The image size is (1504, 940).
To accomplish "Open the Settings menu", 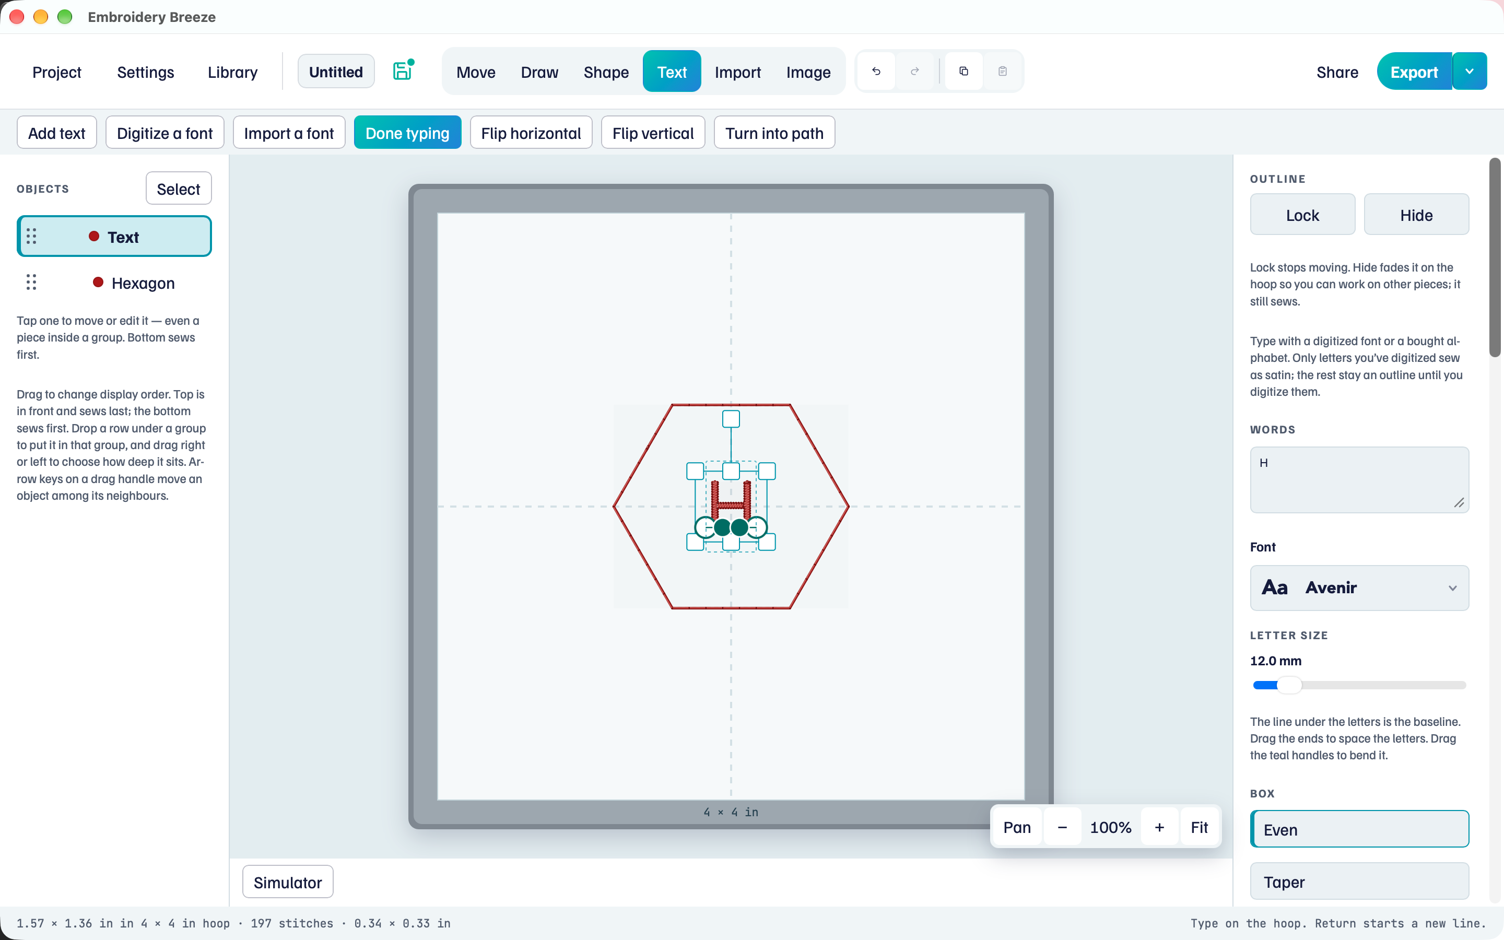I will coord(145,72).
